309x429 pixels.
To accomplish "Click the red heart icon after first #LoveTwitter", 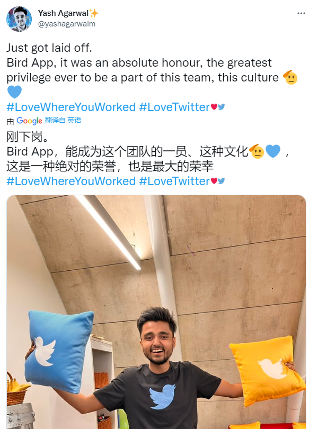I will tap(214, 107).
